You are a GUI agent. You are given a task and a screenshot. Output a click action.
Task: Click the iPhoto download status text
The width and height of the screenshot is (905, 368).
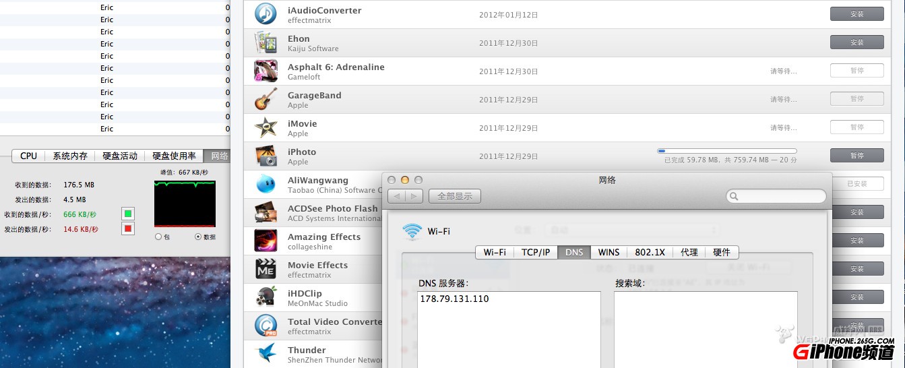tap(730, 160)
